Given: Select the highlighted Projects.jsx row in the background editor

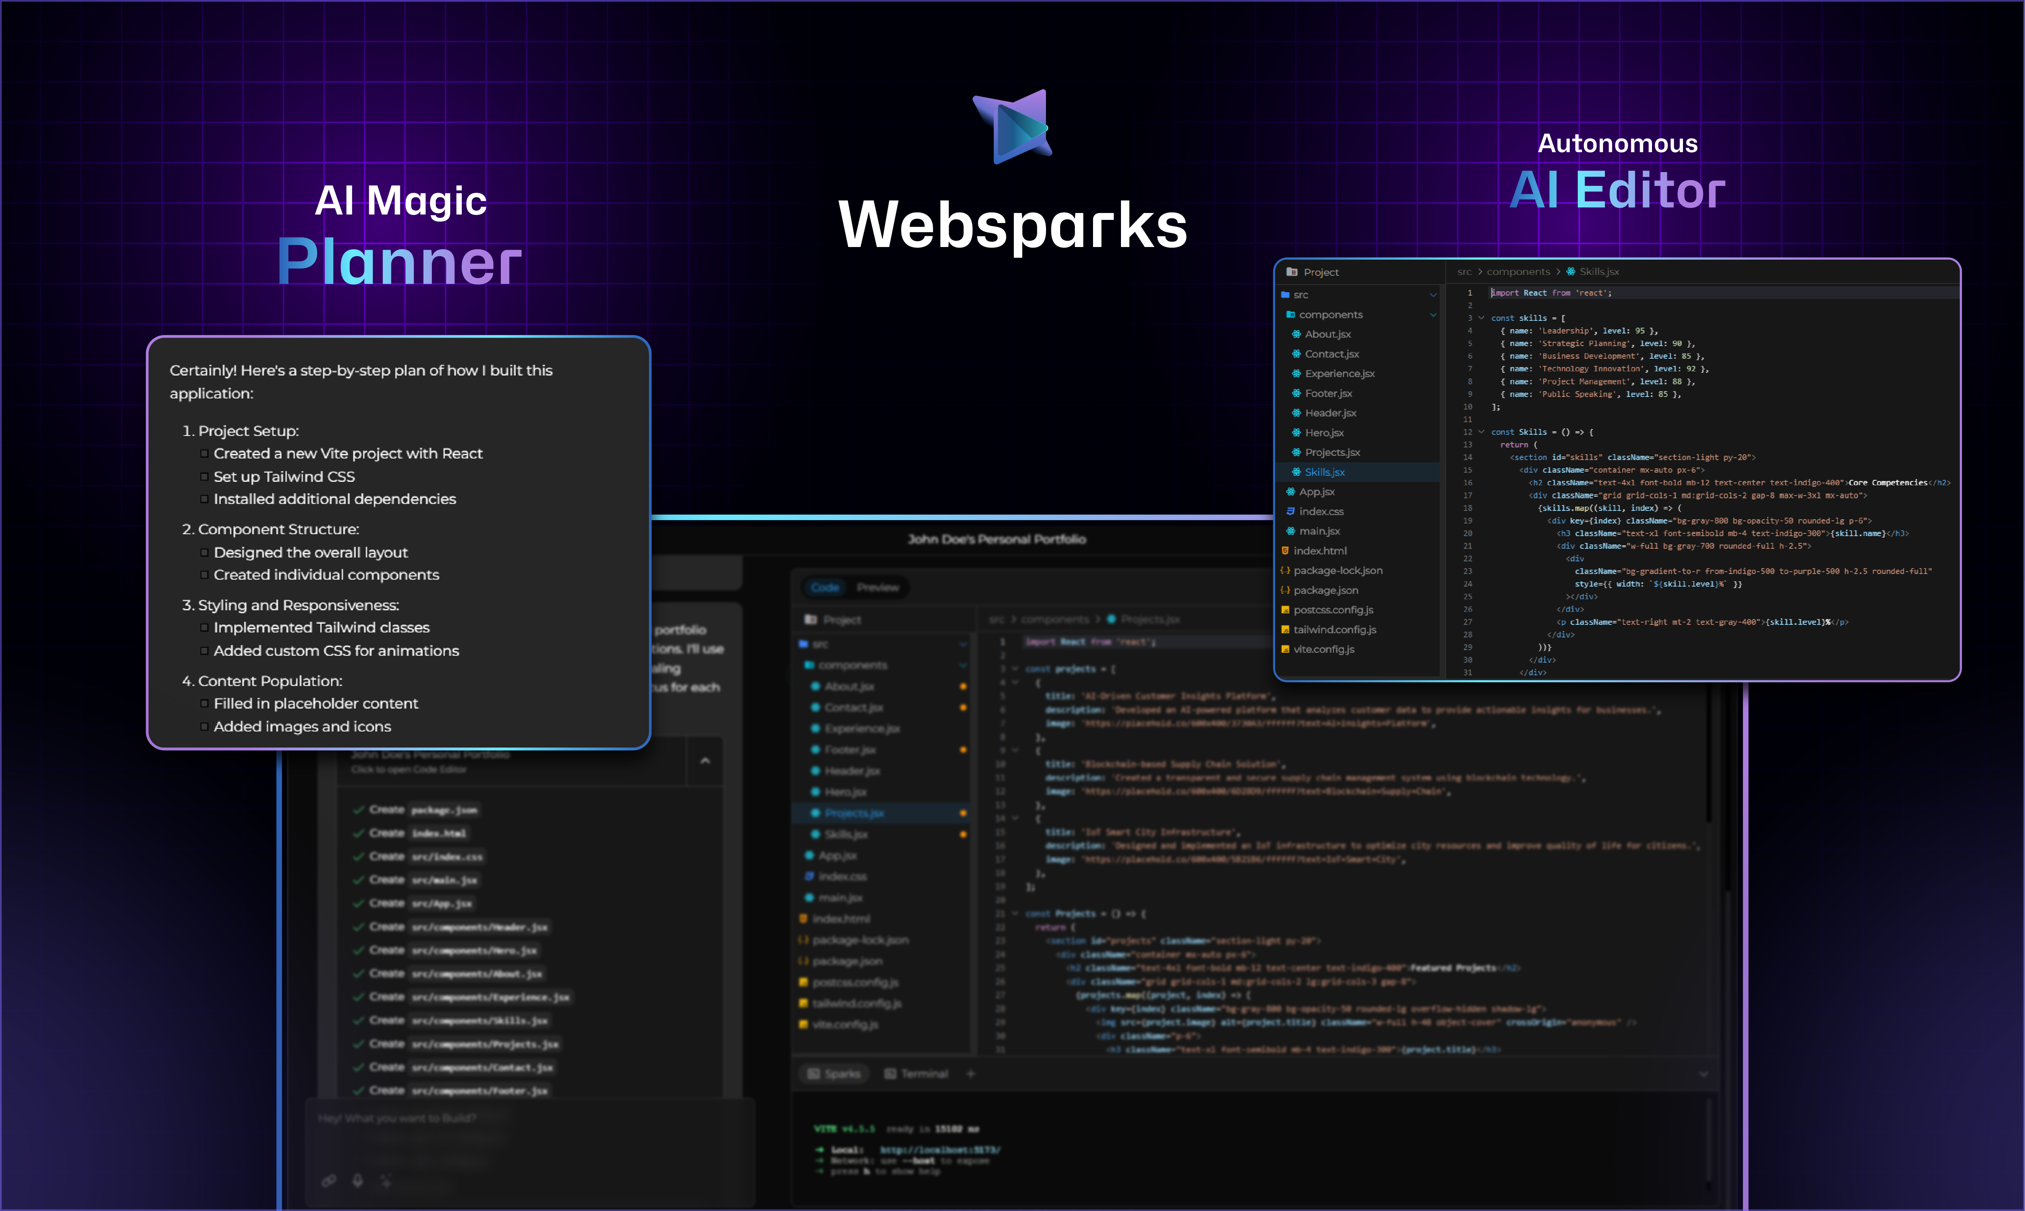Looking at the screenshot, I should point(881,813).
